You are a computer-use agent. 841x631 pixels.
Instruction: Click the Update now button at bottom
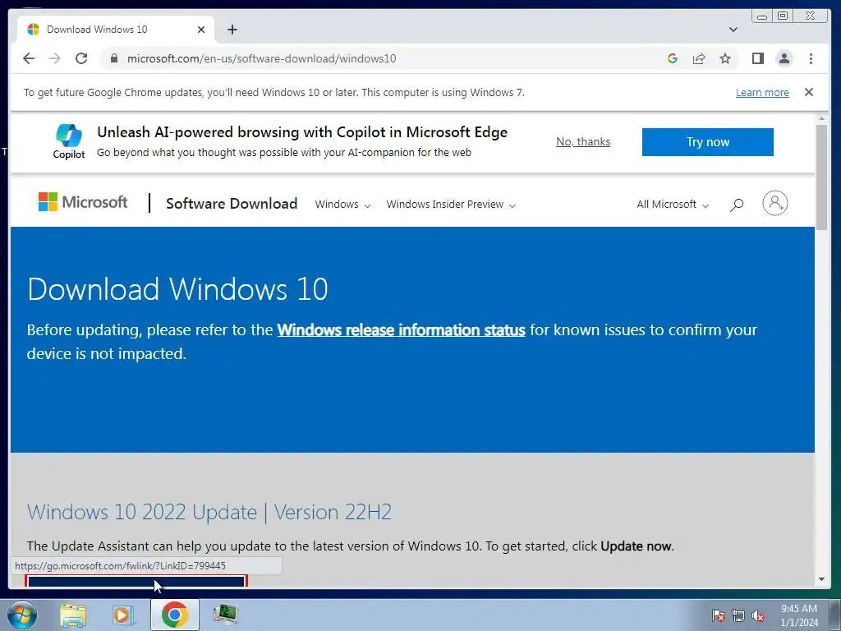[136, 581]
